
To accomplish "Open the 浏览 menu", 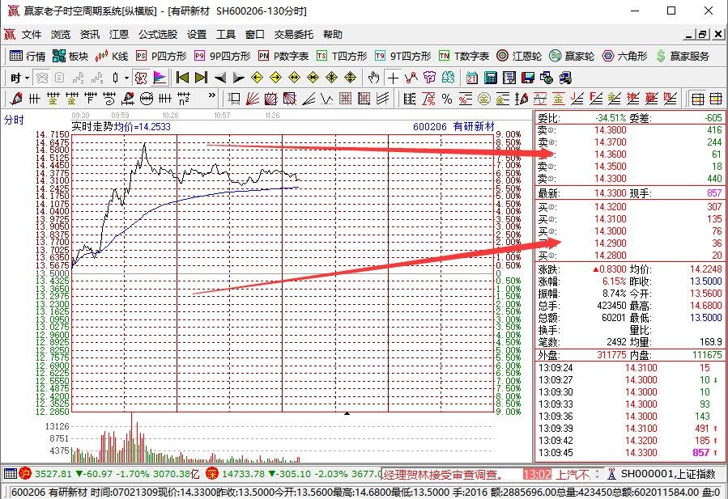I will 61,34.
